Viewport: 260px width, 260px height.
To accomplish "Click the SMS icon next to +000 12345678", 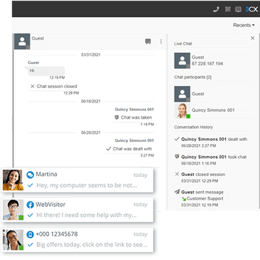I will coord(30,235).
